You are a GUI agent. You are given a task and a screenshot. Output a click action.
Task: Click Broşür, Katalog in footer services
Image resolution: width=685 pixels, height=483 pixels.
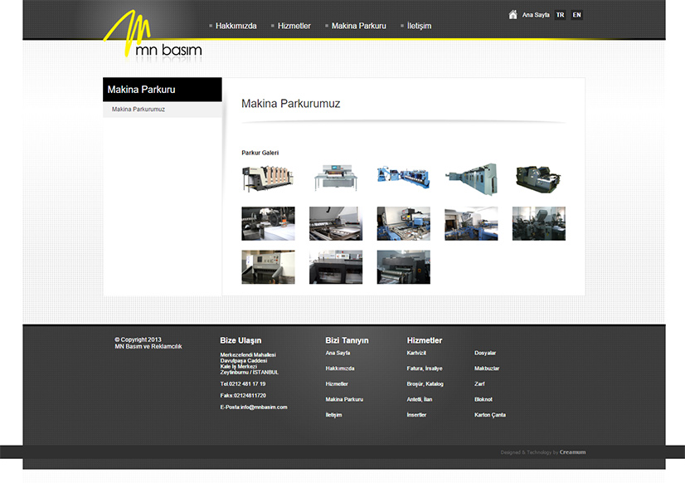pyautogui.click(x=425, y=384)
